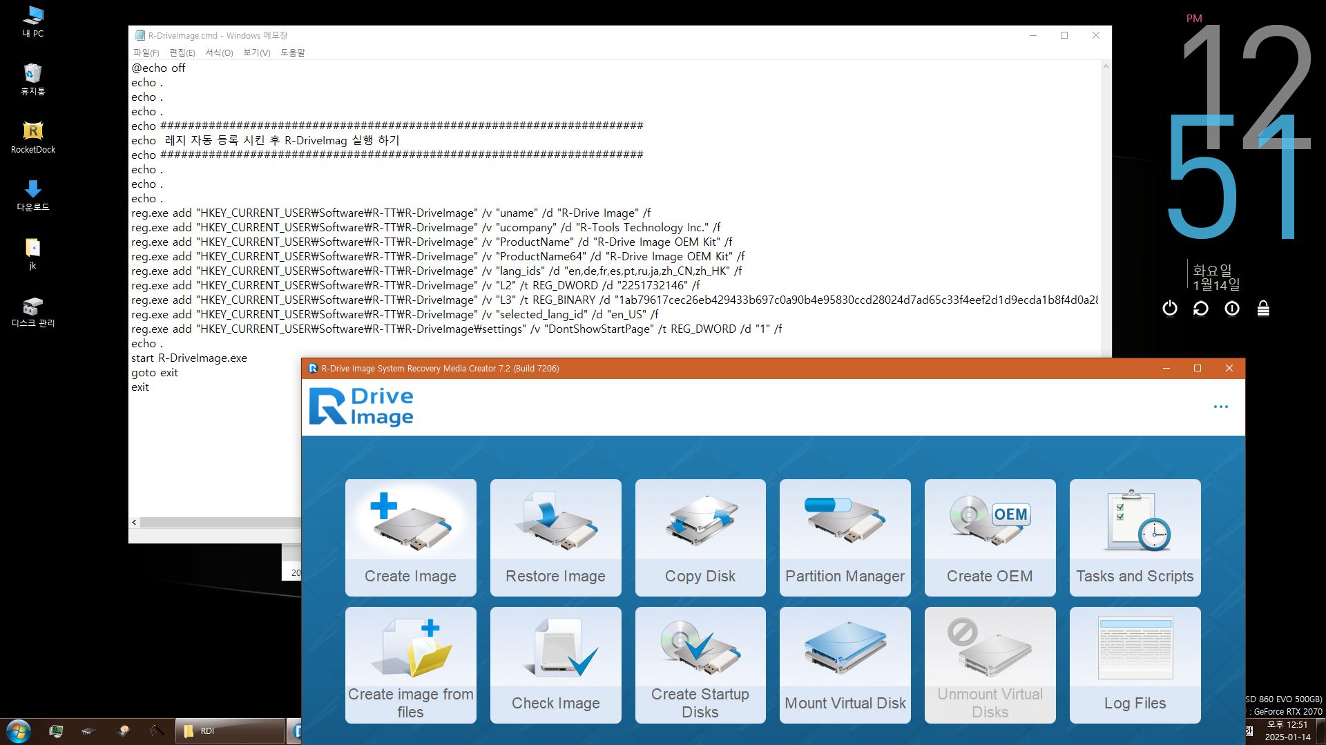
Task: Click the R-Drive Image window title text
Action: [x=440, y=369]
